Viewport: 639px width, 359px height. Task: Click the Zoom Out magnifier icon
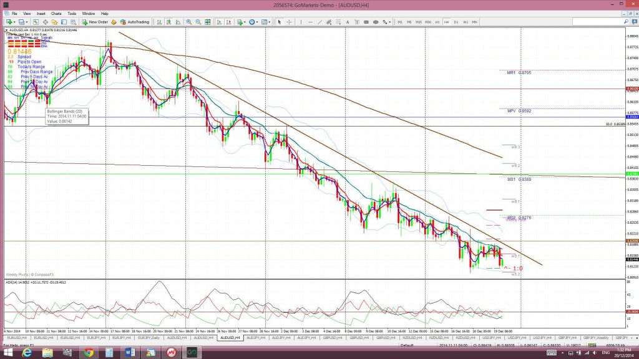pos(198,22)
